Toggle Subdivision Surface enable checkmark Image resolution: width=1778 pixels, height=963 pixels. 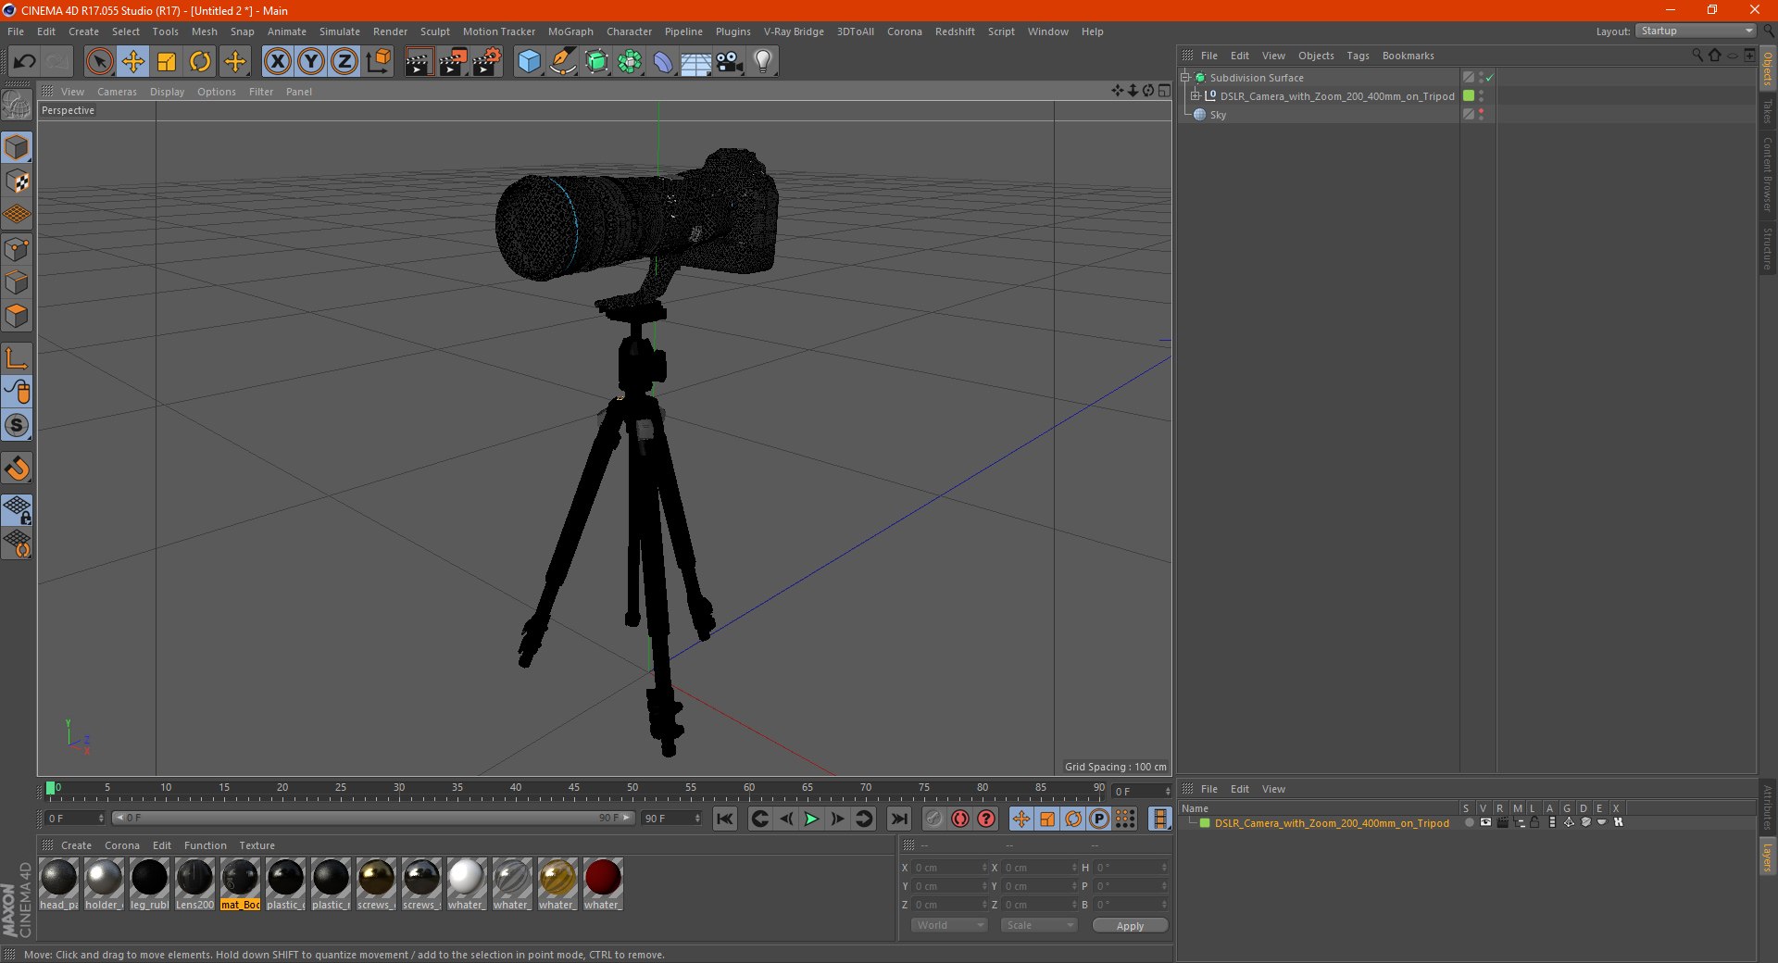[x=1490, y=78]
